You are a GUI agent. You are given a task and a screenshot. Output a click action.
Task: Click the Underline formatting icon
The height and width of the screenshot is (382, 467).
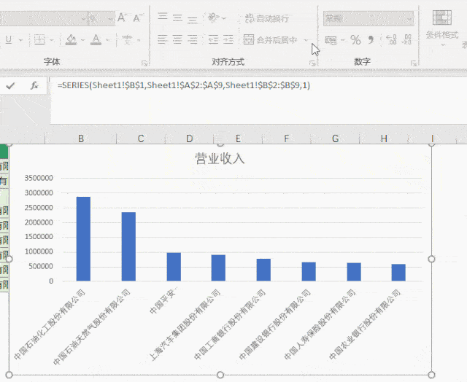click(8, 40)
